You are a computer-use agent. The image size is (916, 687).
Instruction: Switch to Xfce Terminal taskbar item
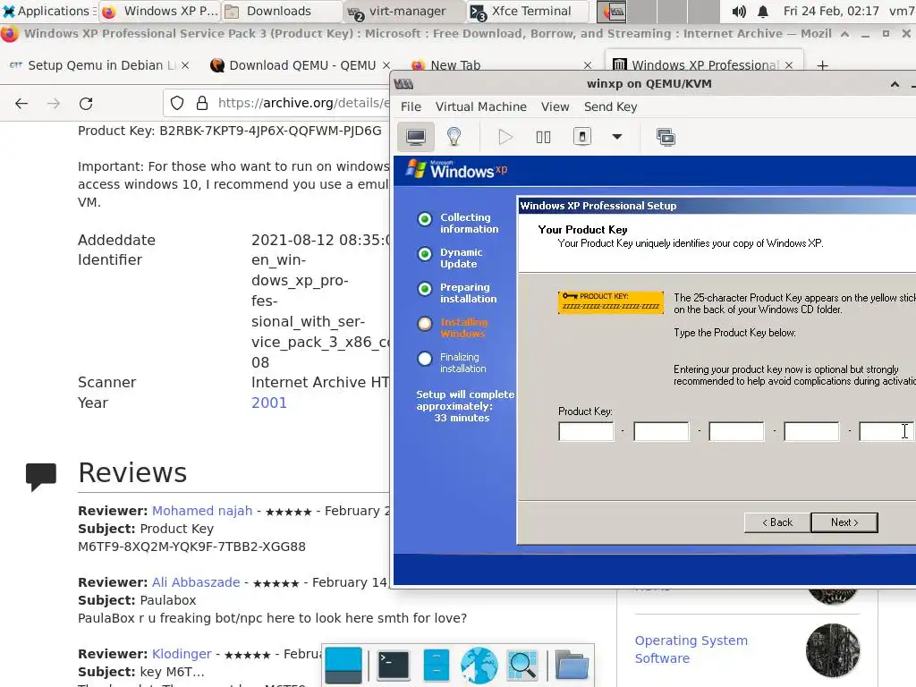pyautogui.click(x=526, y=11)
